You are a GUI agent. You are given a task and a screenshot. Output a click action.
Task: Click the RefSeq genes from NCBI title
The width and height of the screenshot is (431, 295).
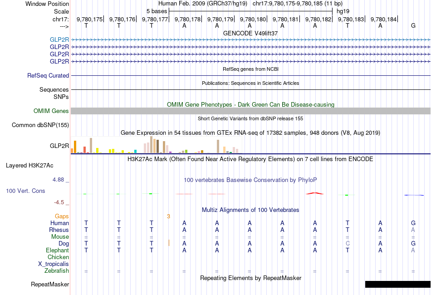click(251, 69)
